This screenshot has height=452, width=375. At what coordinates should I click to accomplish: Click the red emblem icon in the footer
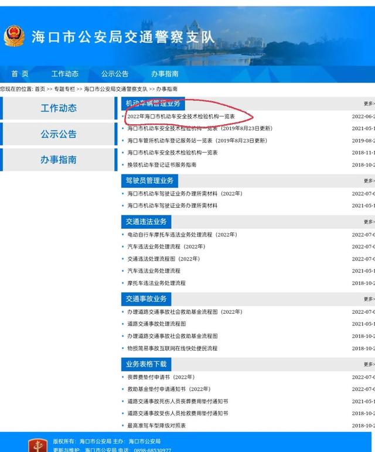(x=37, y=446)
